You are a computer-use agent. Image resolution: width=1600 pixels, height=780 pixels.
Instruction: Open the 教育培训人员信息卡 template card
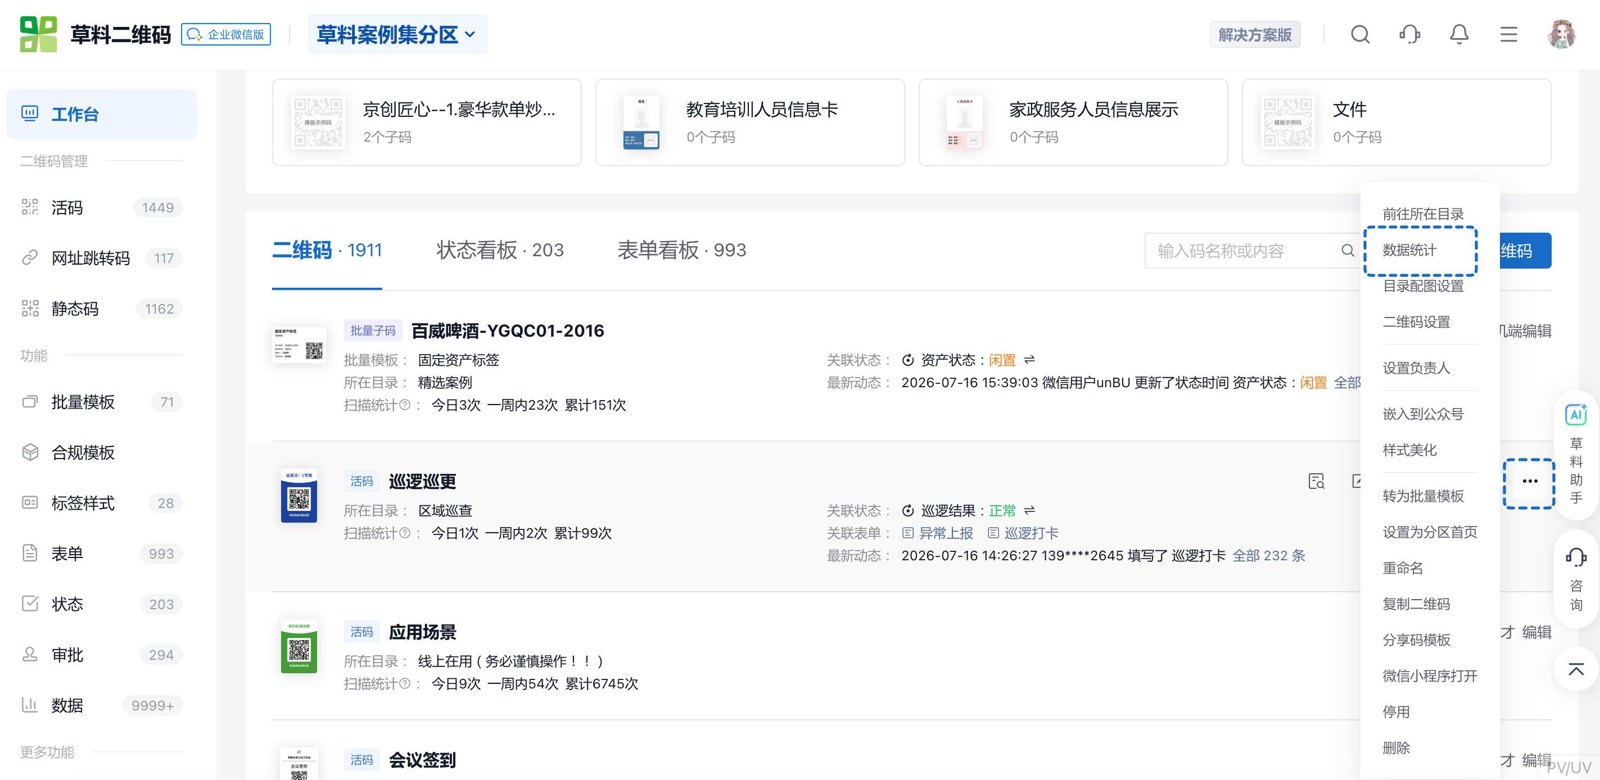(x=750, y=123)
